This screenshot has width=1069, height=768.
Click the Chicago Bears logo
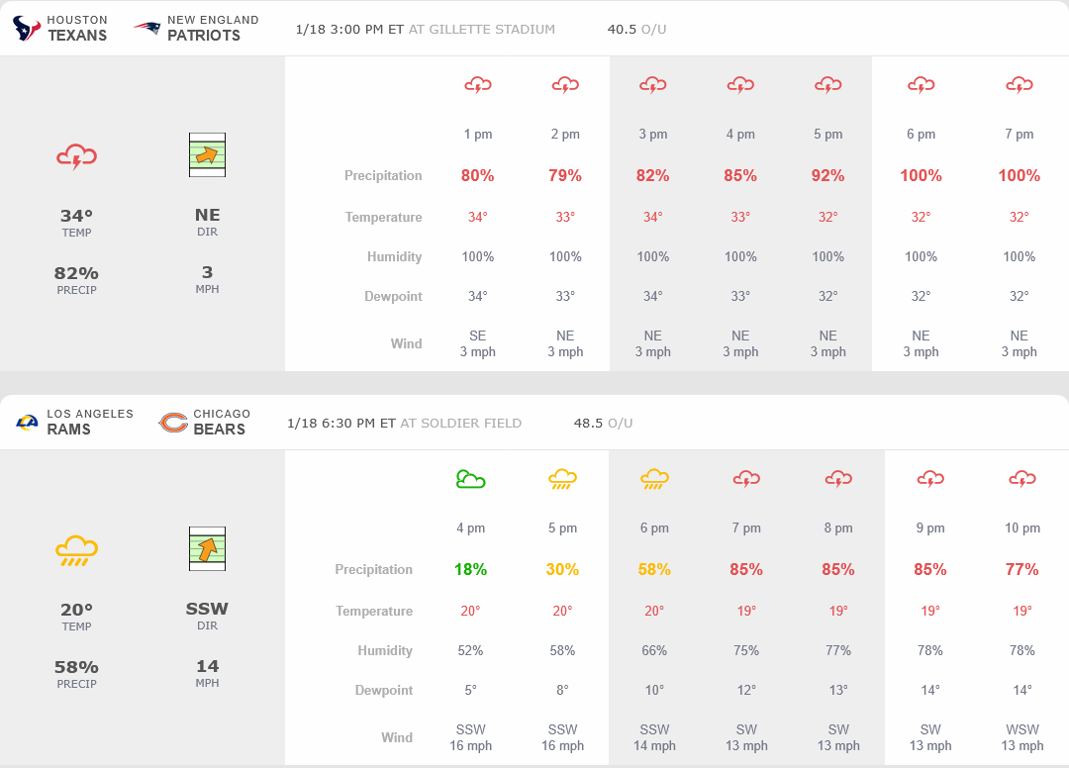coord(173,423)
